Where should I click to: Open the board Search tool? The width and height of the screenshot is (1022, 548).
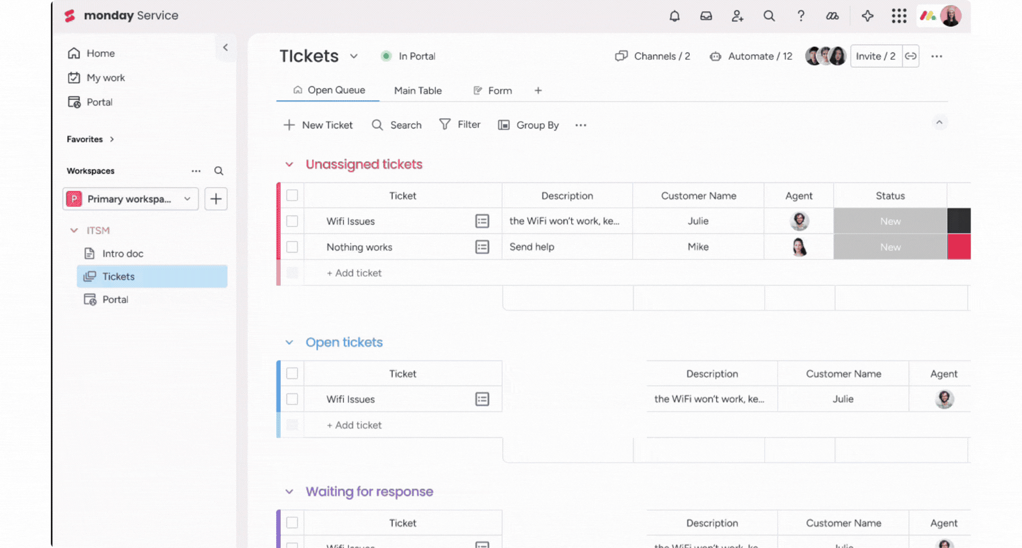point(397,125)
